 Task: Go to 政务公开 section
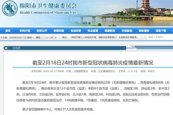pos(42,31)
